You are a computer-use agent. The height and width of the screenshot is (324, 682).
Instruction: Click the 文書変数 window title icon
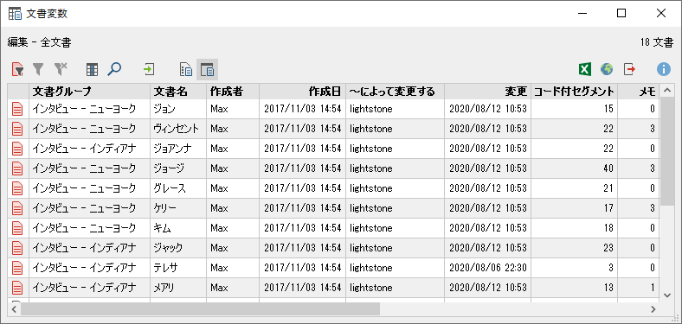(15, 14)
